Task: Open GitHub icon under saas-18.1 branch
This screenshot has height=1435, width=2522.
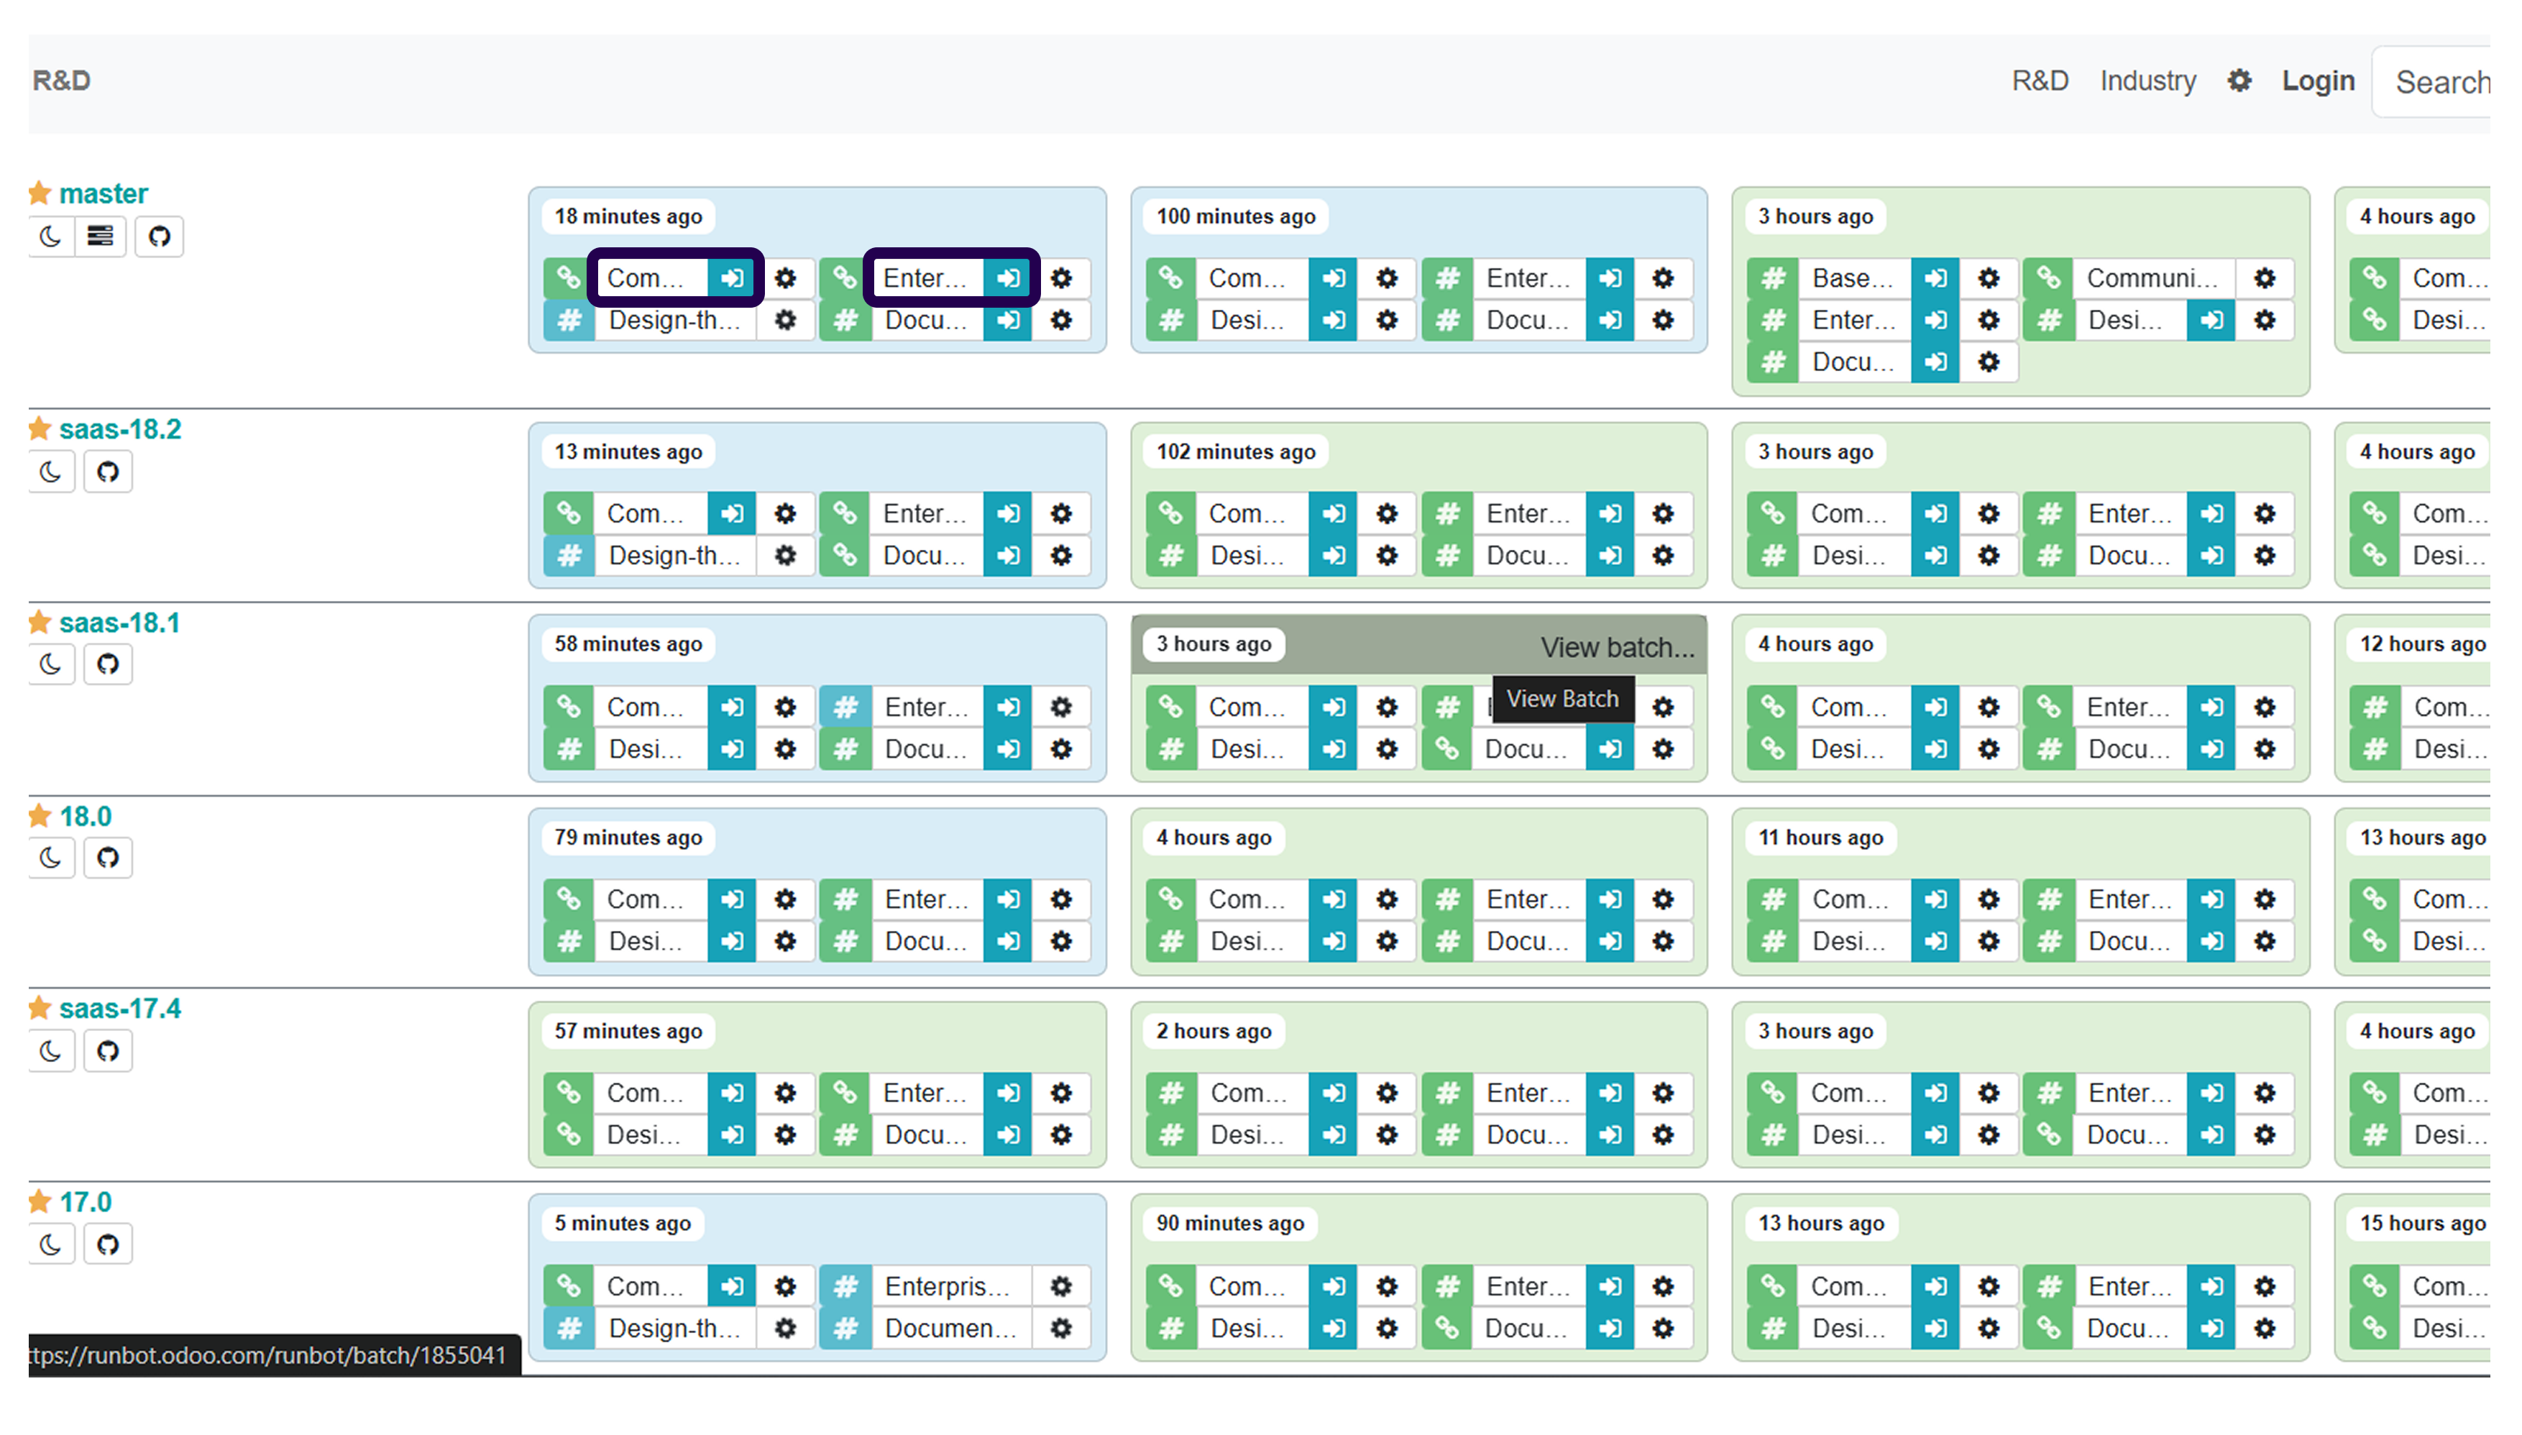Action: (x=107, y=664)
